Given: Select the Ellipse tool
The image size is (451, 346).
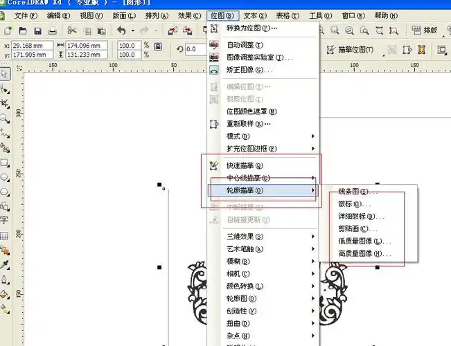Looking at the screenshot, I should tap(5, 177).
